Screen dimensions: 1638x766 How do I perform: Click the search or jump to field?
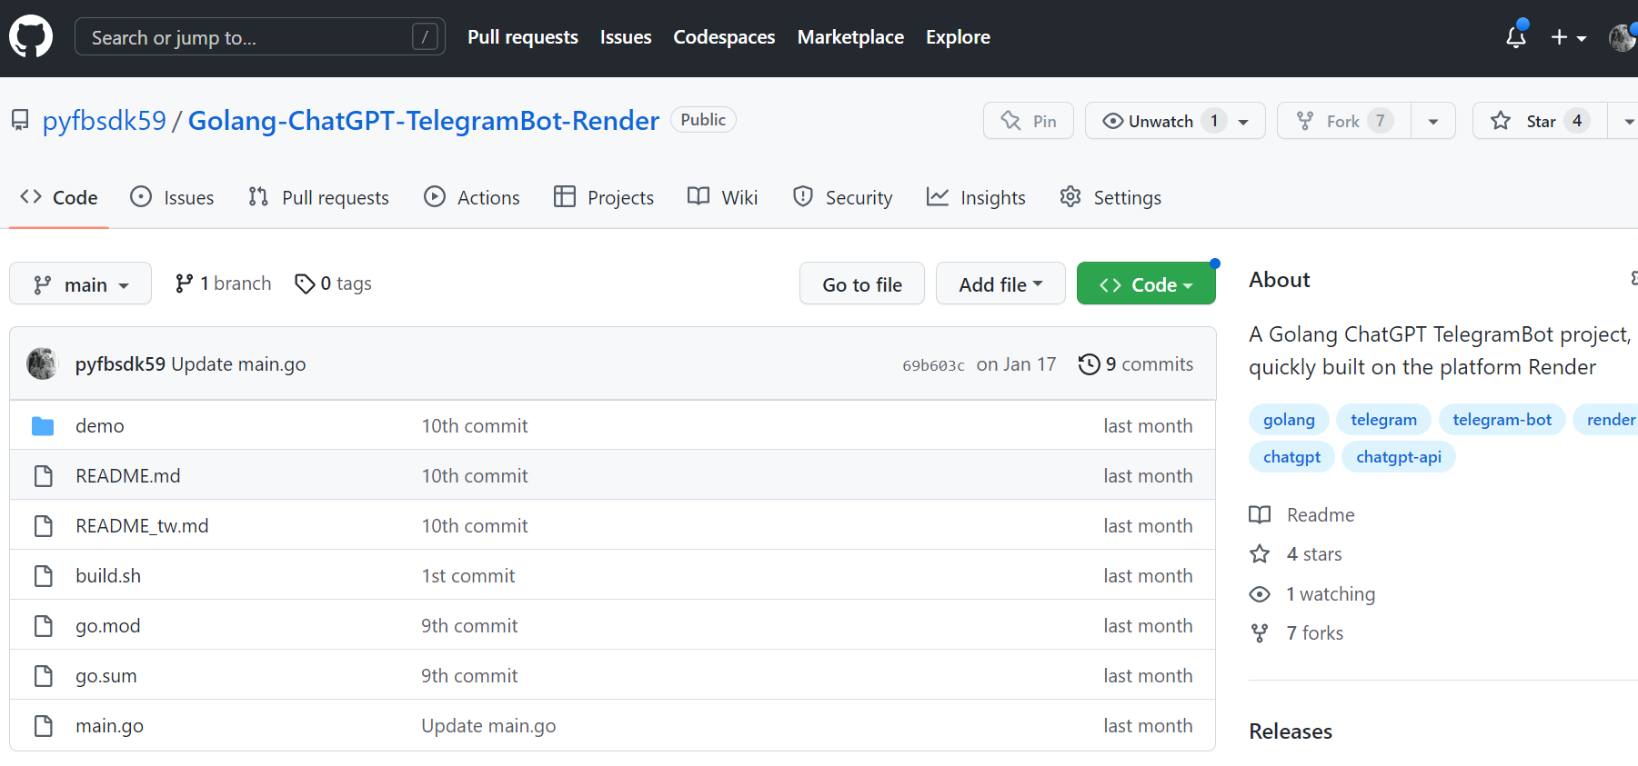click(260, 36)
